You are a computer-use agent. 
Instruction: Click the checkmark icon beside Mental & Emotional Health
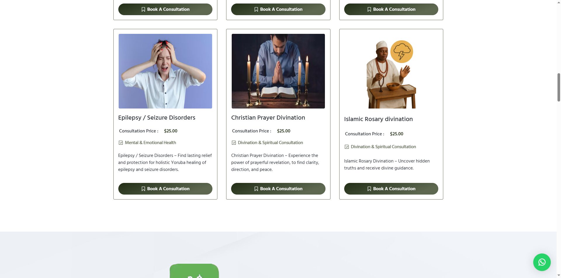point(121,143)
